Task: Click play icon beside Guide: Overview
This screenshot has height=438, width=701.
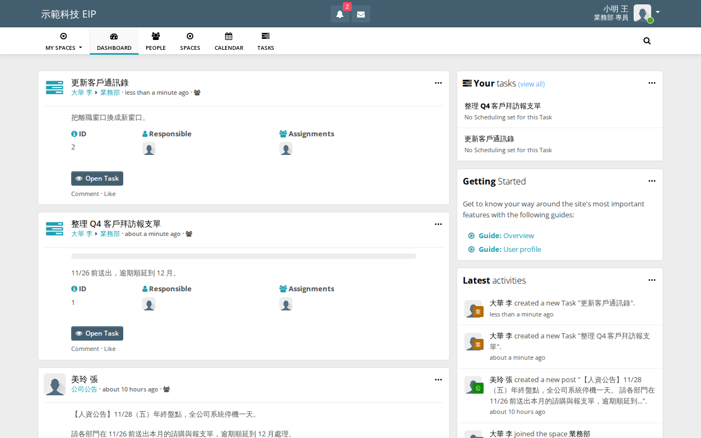Action: click(472, 236)
